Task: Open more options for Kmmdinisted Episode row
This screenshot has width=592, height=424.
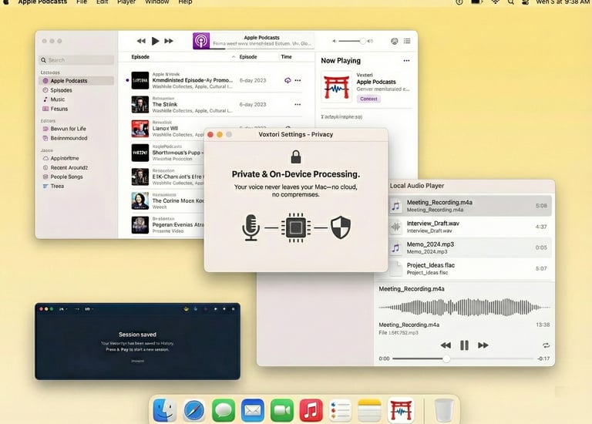Action: (298, 80)
